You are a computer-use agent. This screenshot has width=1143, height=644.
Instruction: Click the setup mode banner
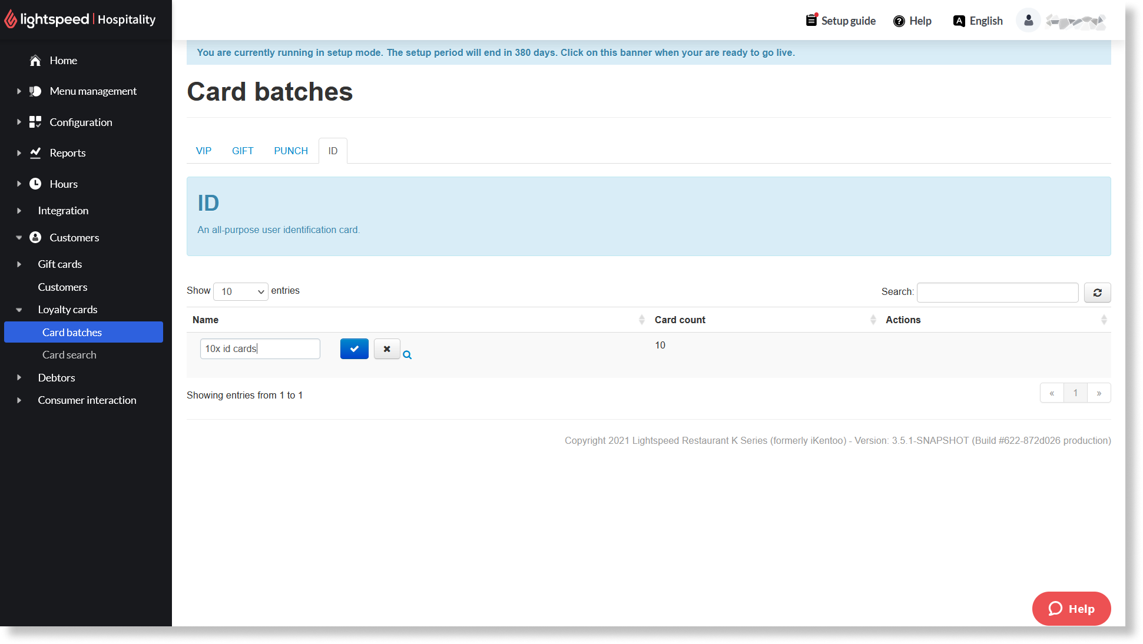tap(648, 52)
